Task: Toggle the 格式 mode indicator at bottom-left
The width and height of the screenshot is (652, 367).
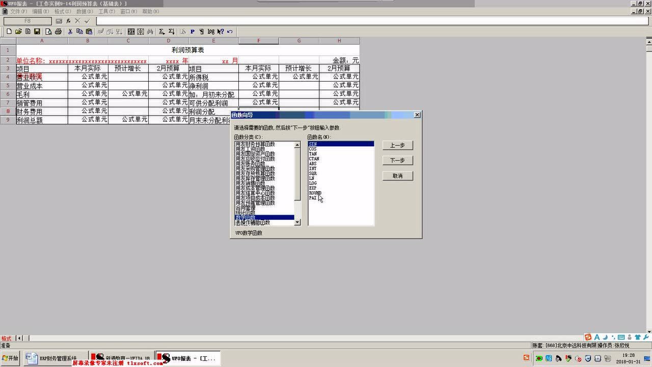Action: [7, 338]
